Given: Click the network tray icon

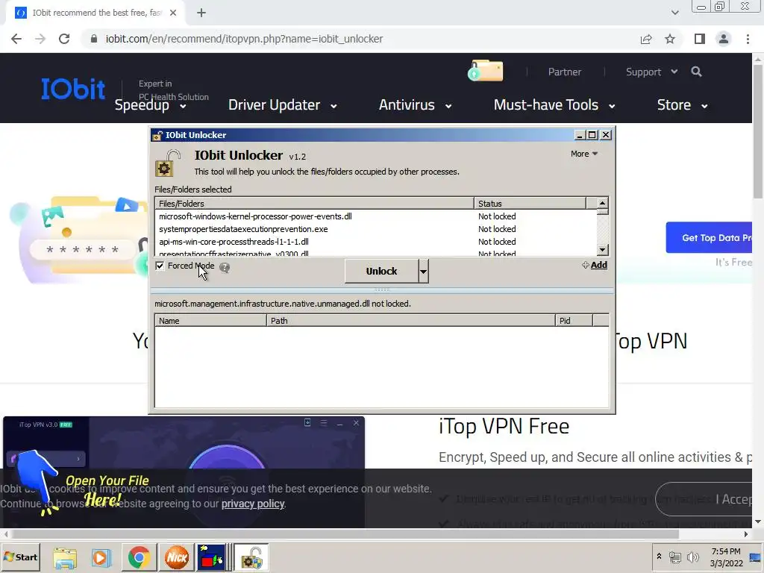Looking at the screenshot, I should pyautogui.click(x=674, y=557).
